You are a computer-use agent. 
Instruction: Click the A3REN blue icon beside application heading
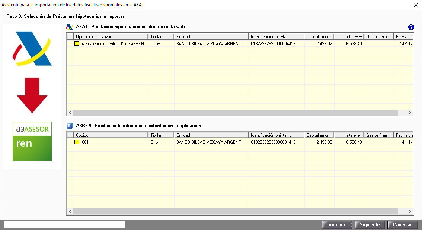point(70,126)
